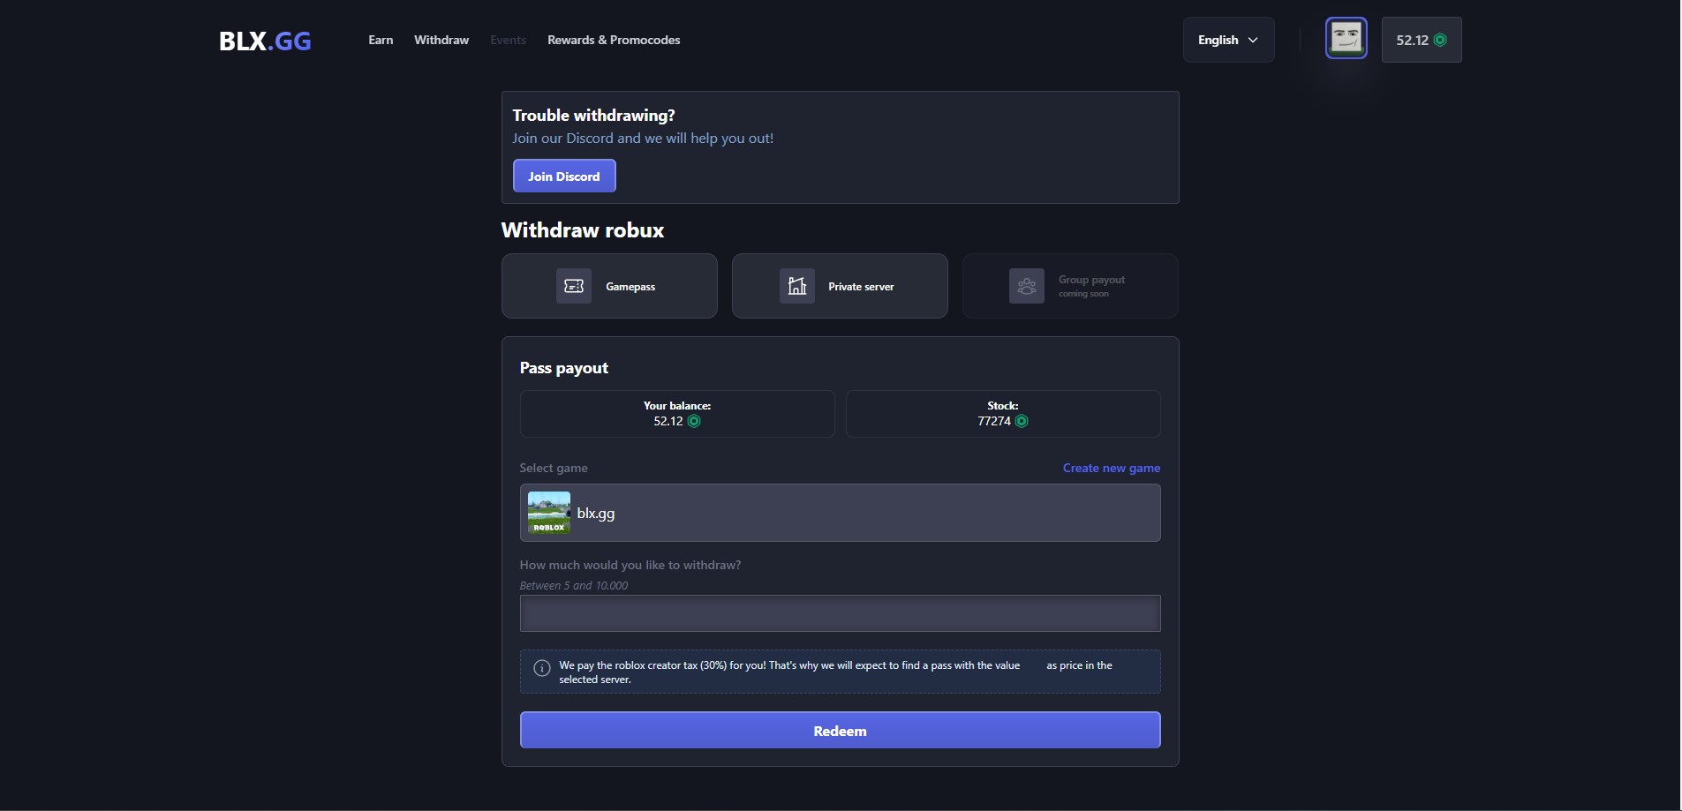Click the Stock 77274 box
1682x811 pixels.
point(1003,414)
